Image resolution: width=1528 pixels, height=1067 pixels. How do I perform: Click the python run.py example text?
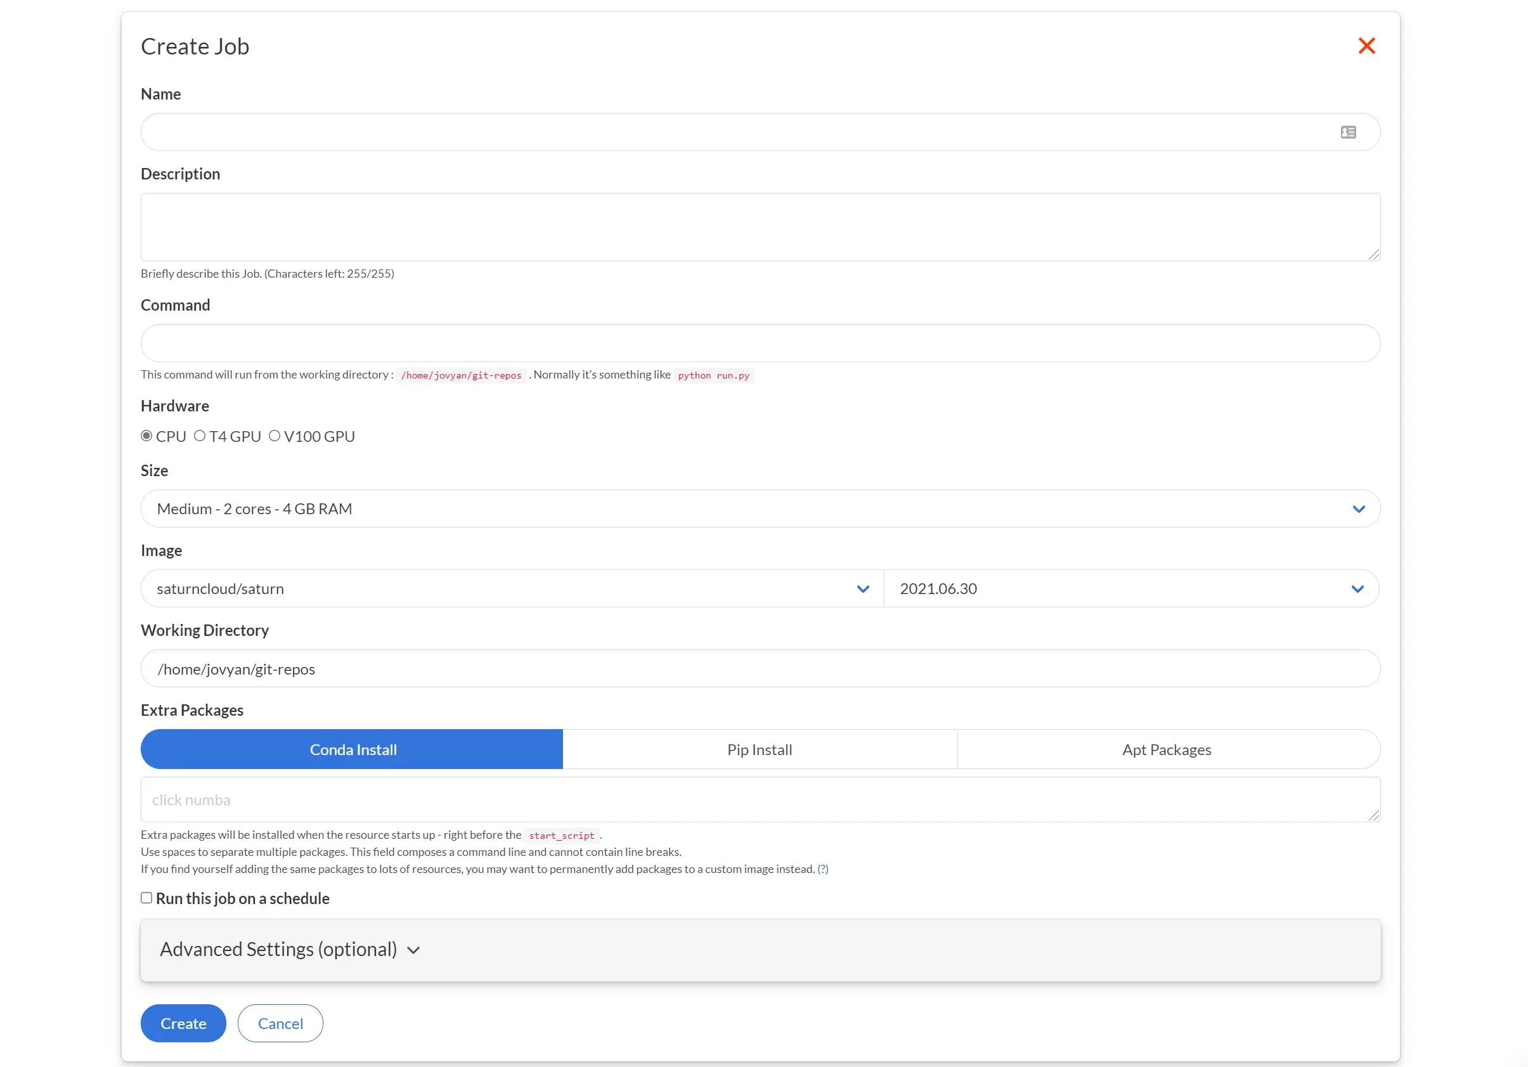pyautogui.click(x=713, y=375)
